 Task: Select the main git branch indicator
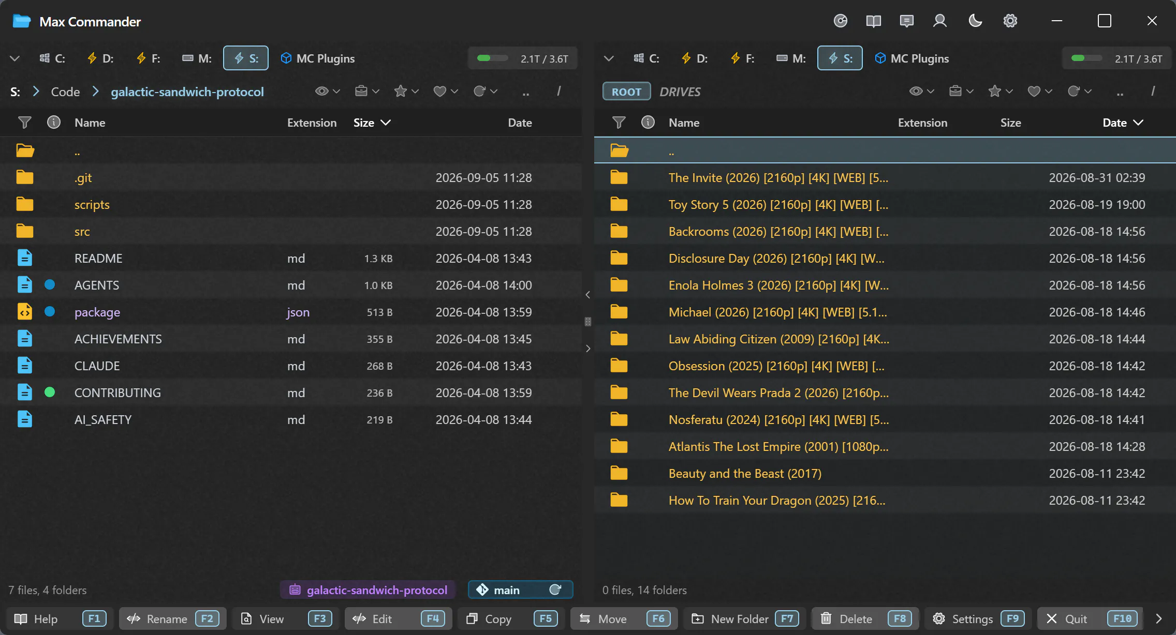tap(520, 589)
